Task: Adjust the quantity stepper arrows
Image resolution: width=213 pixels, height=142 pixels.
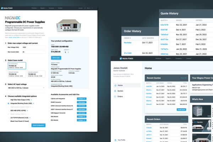Action: click(x=68, y=52)
